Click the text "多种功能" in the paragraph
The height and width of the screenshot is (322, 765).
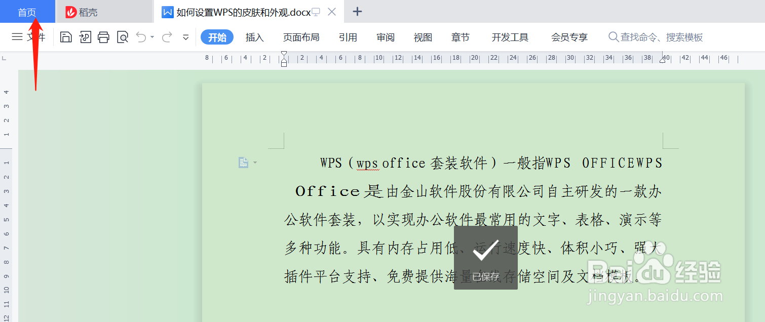pos(313,248)
